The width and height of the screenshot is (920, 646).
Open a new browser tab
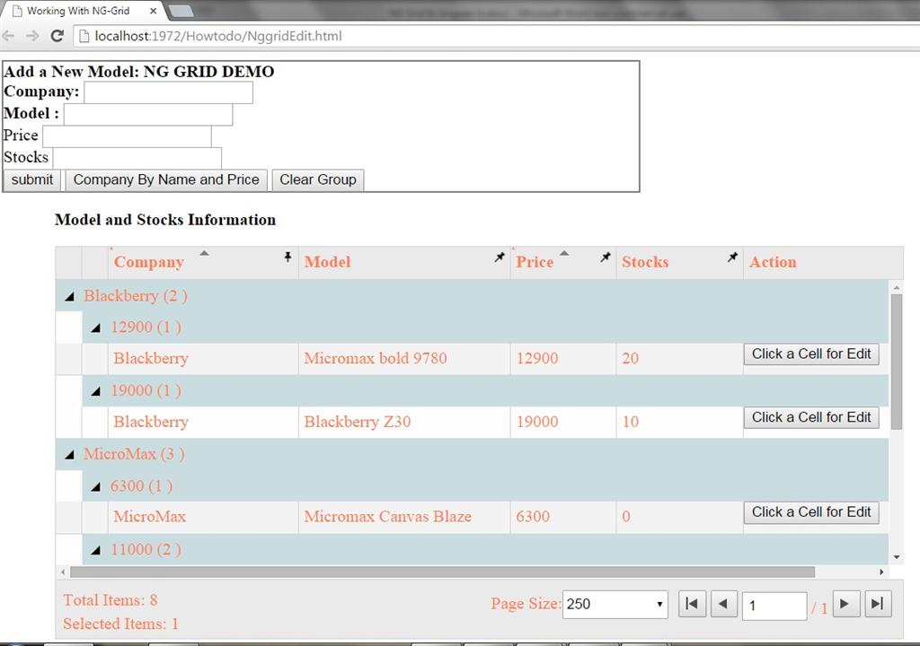(x=181, y=11)
